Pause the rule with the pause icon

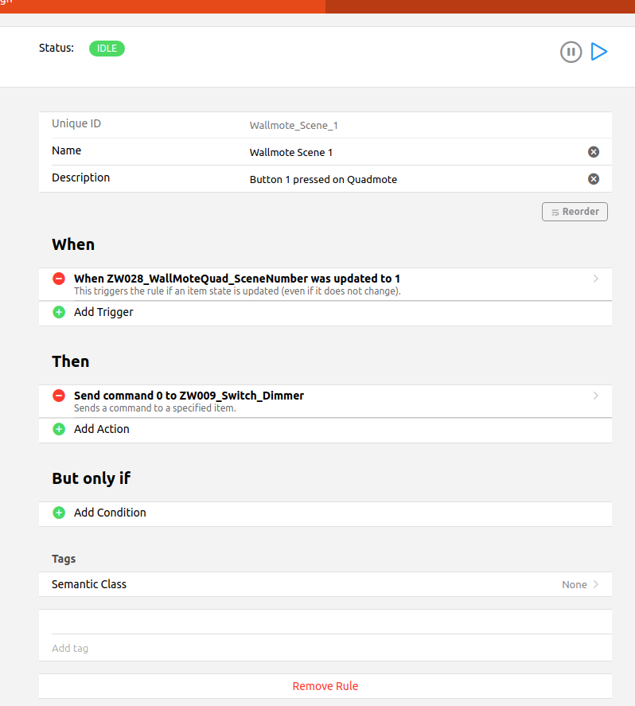pyautogui.click(x=571, y=53)
